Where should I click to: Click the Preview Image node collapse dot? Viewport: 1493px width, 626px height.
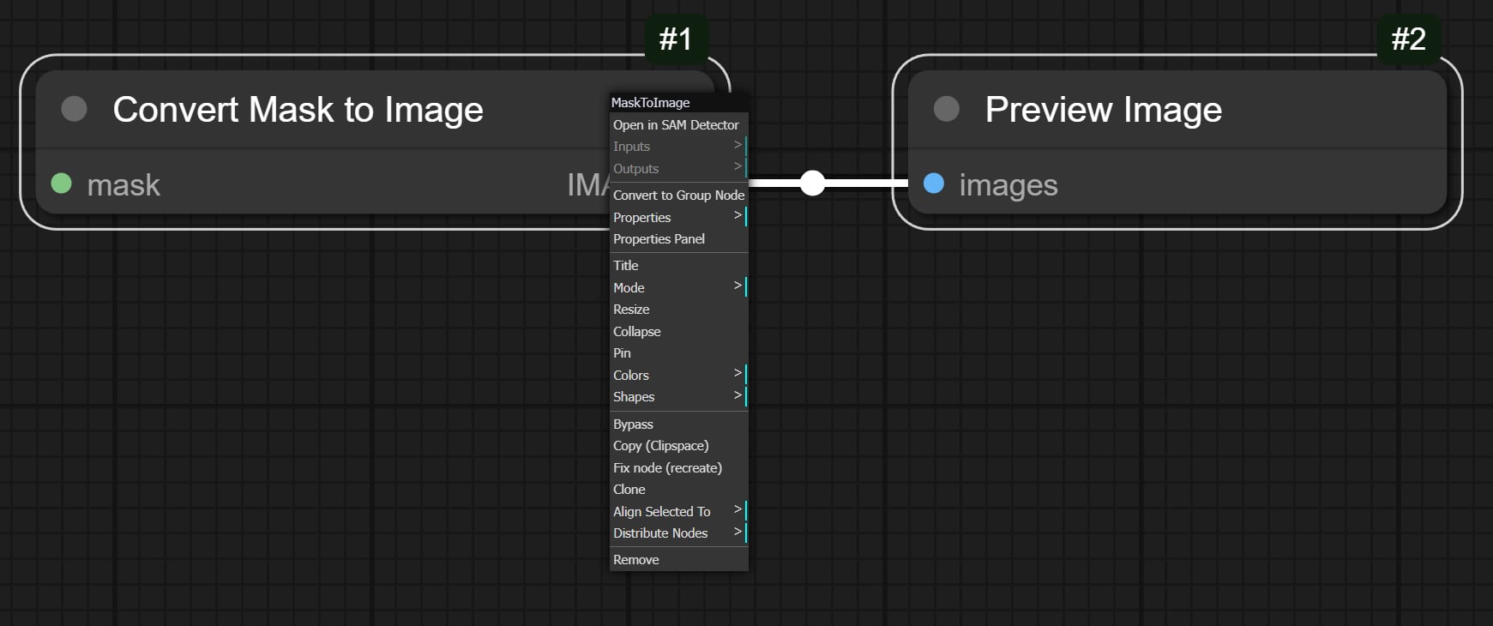(x=947, y=109)
